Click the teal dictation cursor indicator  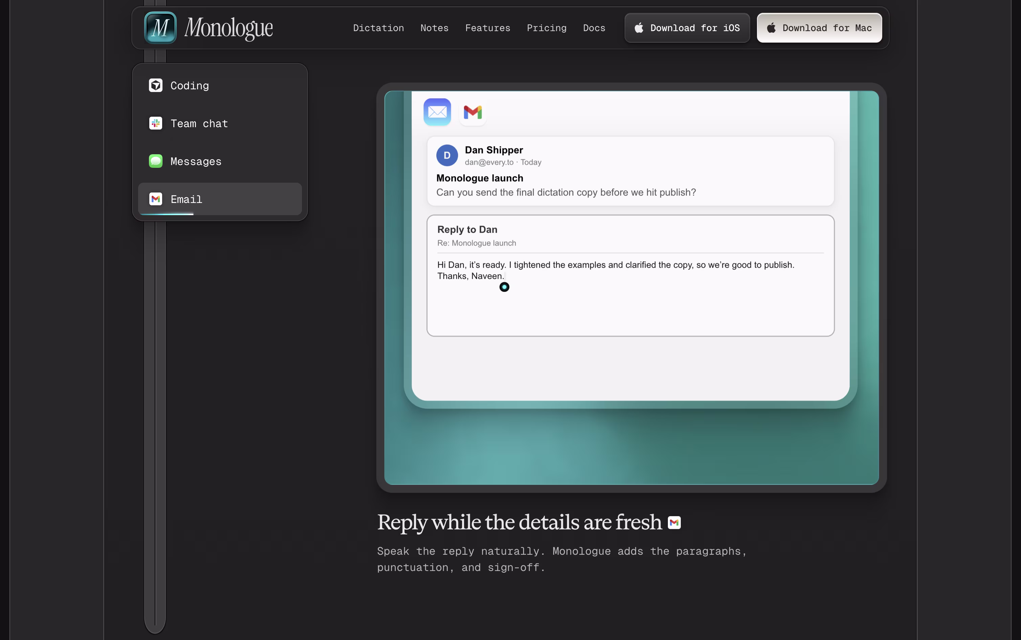(504, 287)
